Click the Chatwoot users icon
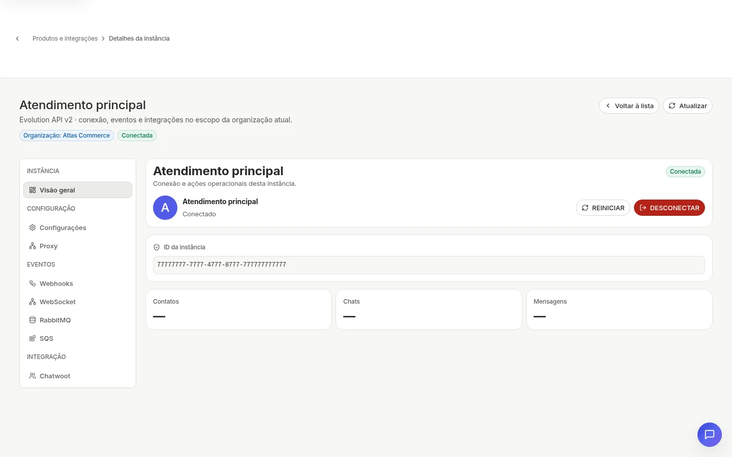The height and width of the screenshot is (457, 732). coord(33,376)
